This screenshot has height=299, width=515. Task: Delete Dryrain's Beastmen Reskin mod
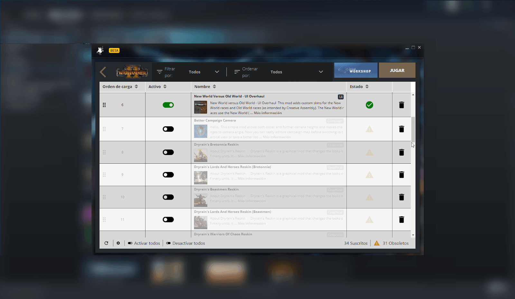point(401,197)
